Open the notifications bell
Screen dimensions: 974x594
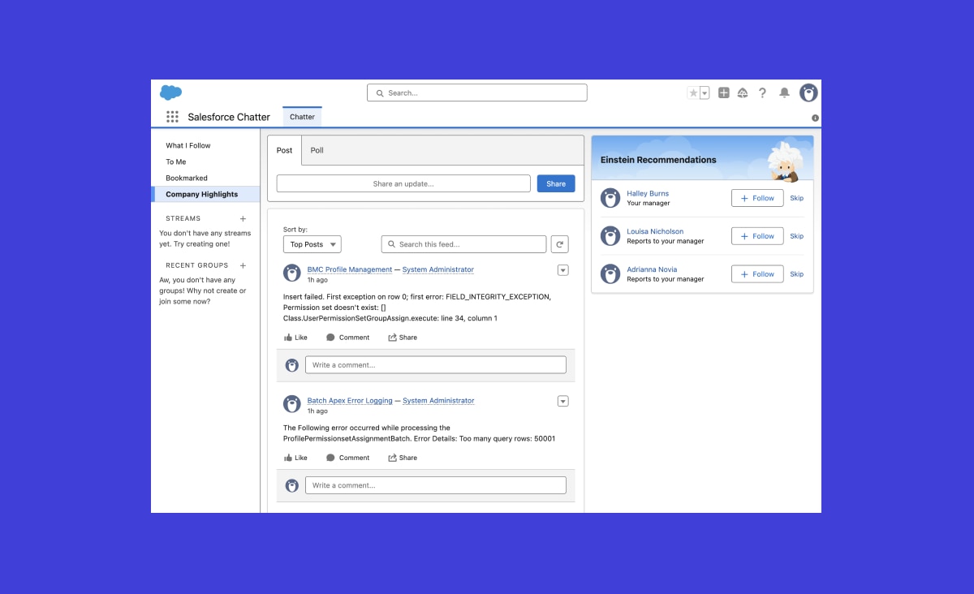point(784,93)
